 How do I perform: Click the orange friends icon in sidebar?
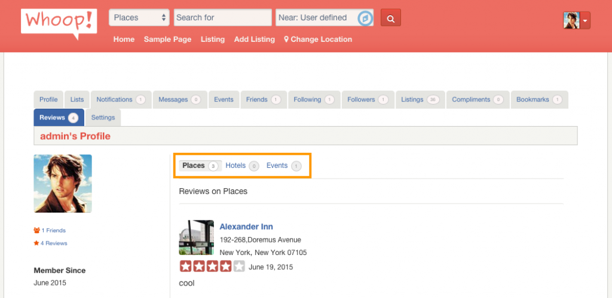tap(36, 230)
